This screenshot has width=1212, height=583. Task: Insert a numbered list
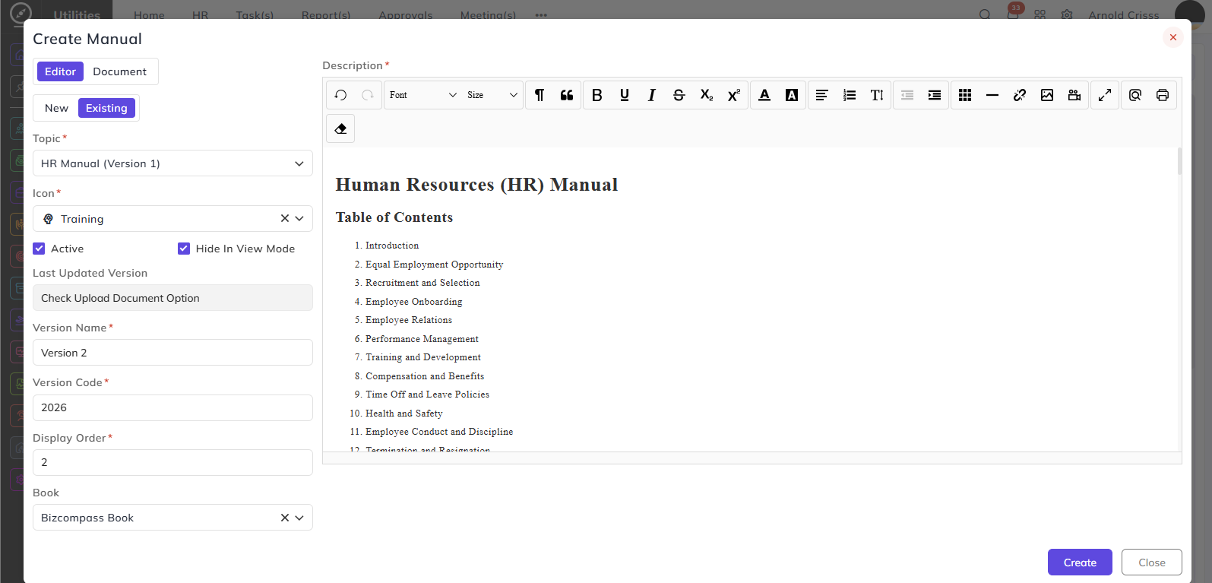click(850, 95)
